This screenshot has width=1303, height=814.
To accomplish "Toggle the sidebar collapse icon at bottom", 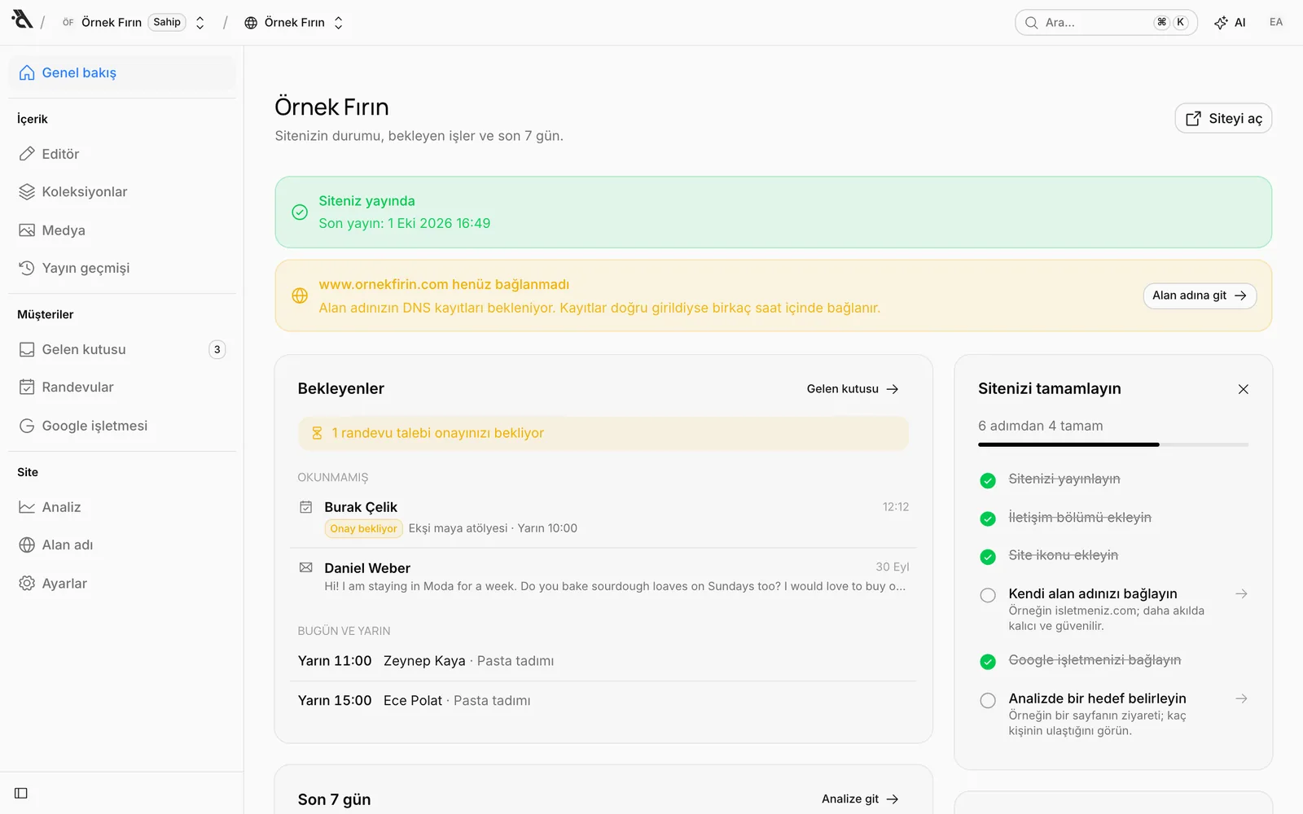I will pos(21,793).
